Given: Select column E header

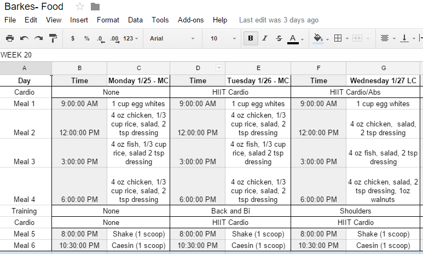Looking at the screenshot, I should 258,68.
